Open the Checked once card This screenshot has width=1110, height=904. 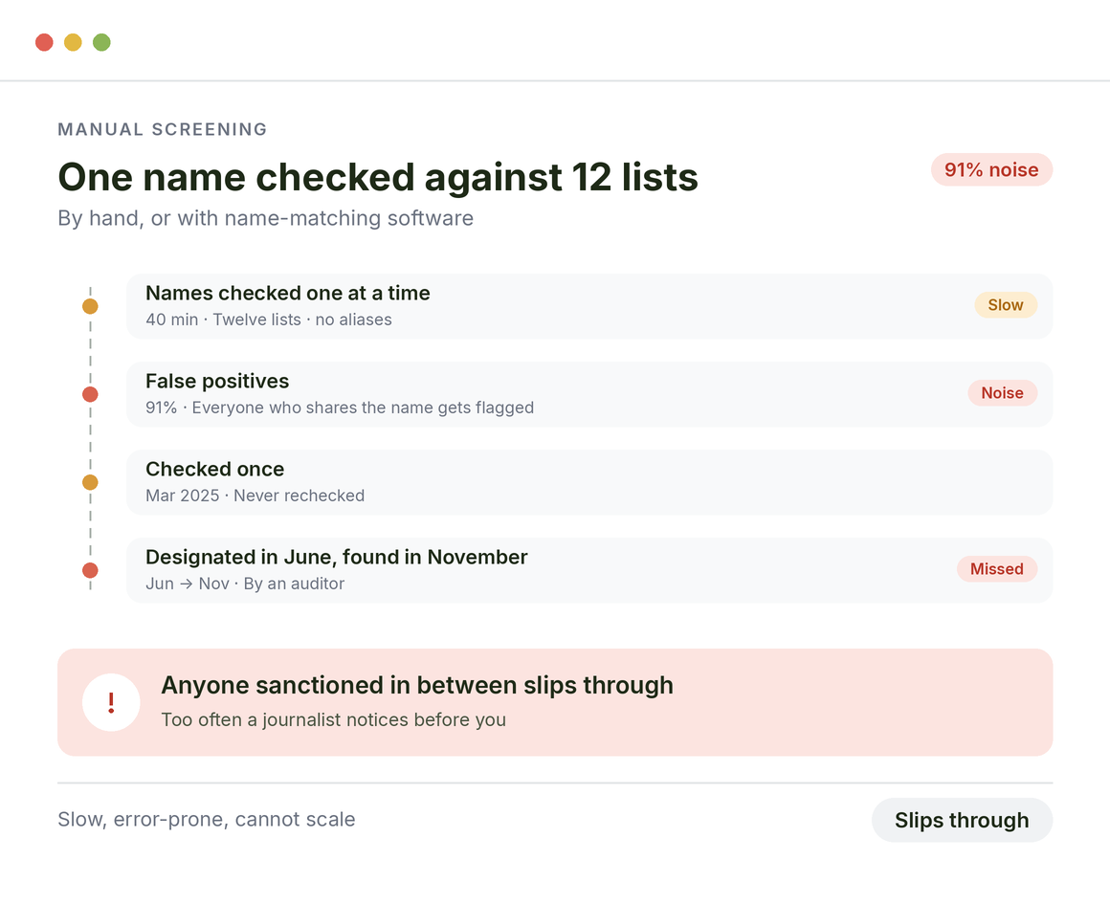(x=589, y=482)
